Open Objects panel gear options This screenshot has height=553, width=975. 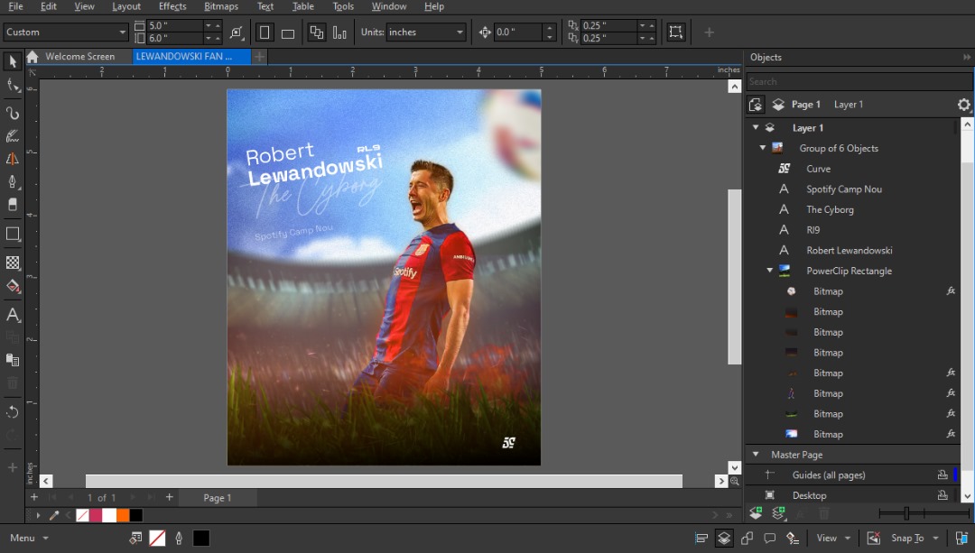coord(963,105)
